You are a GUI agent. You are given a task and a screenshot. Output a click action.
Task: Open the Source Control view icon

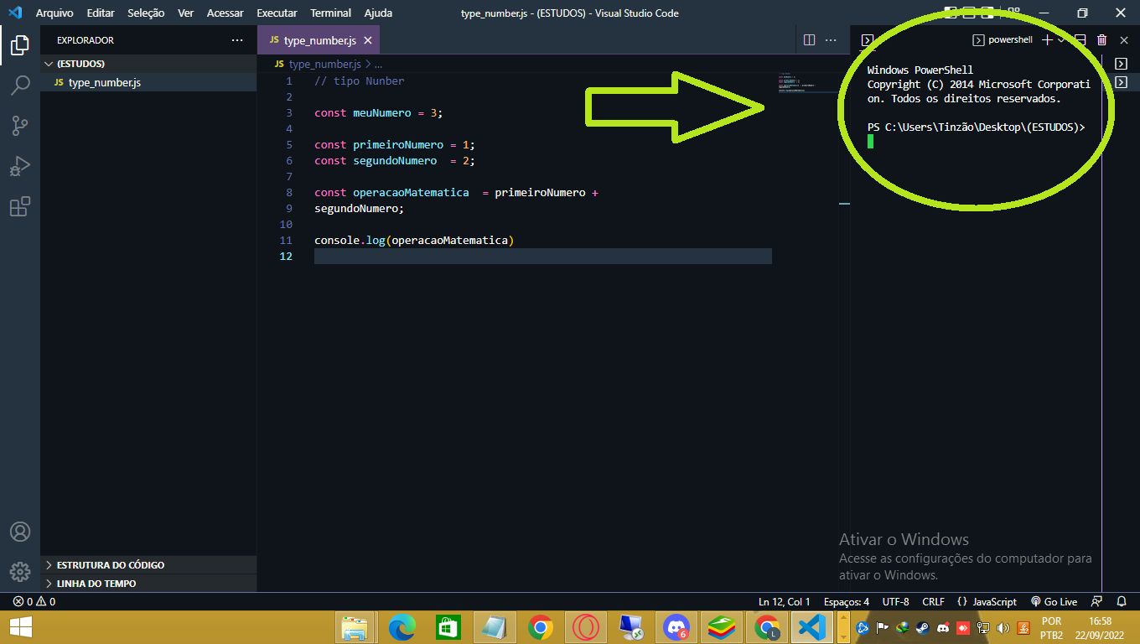click(20, 126)
